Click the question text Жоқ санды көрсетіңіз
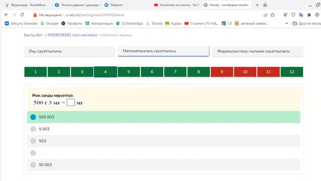Image resolution: width=321 pixels, height=181 pixels. 53,96
